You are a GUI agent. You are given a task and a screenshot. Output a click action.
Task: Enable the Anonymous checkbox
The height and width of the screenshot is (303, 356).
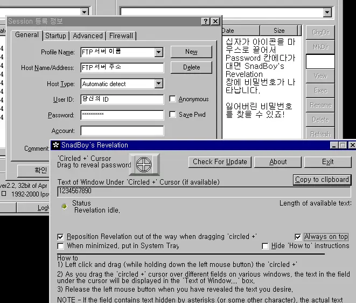(x=172, y=99)
